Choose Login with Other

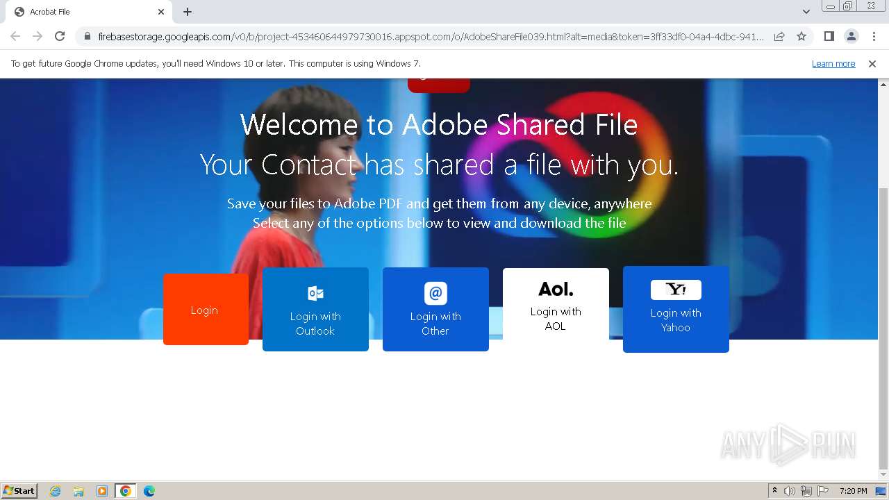coord(435,309)
